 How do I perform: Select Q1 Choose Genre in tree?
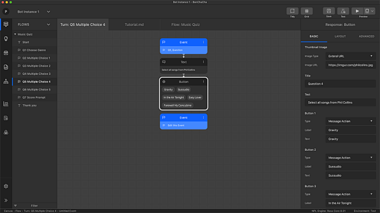tap(35, 50)
